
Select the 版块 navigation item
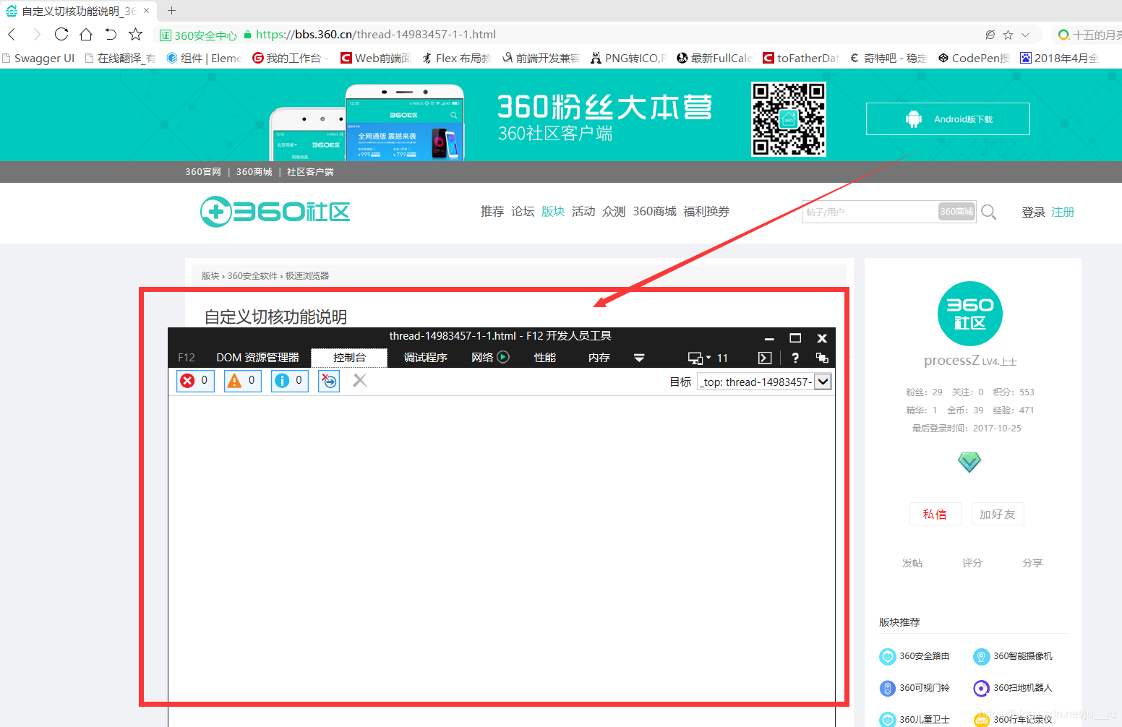[553, 211]
